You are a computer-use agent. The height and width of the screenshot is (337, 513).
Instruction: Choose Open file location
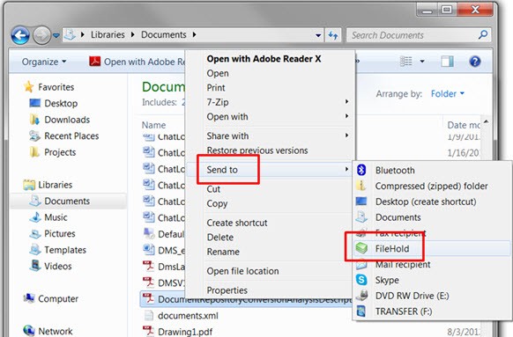(271, 271)
